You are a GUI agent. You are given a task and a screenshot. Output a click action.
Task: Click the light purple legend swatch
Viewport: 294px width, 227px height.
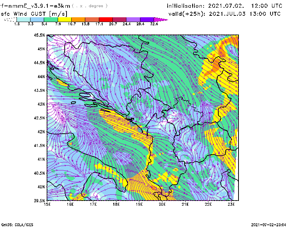click(133, 19)
